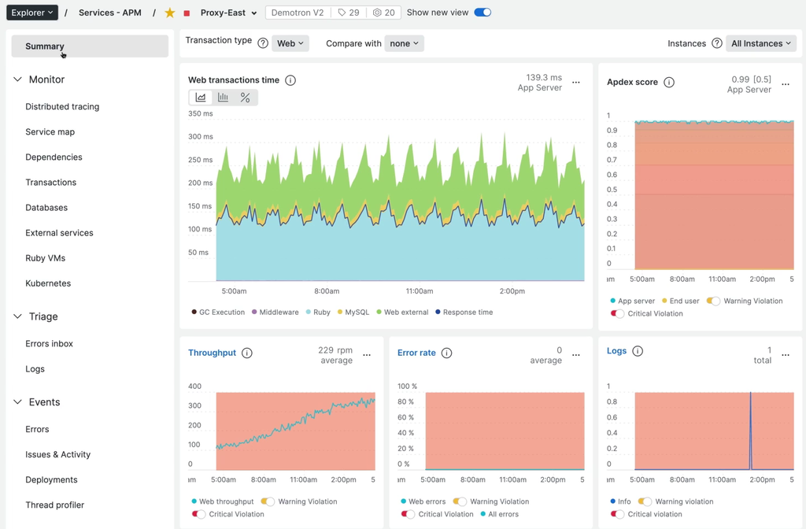
Task: Open the Transaction type Web dropdown
Action: point(290,43)
